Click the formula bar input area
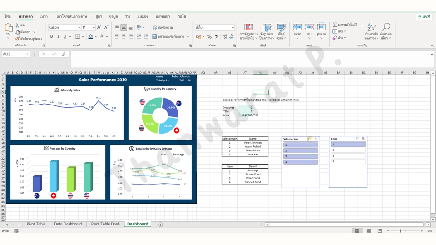436x245 pixels. (x=250, y=59)
